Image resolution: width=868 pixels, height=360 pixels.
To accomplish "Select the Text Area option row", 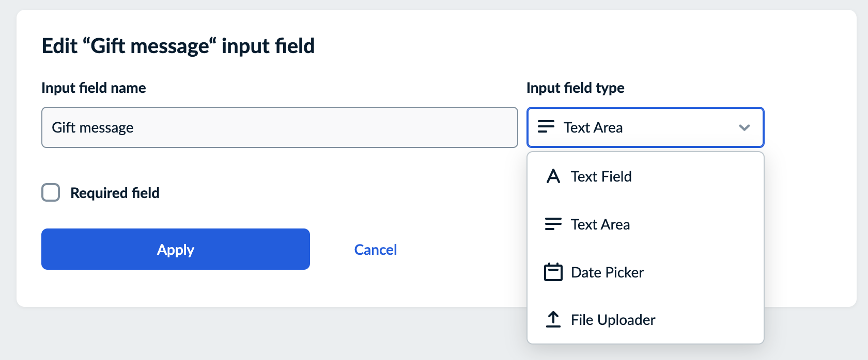I will click(x=600, y=224).
